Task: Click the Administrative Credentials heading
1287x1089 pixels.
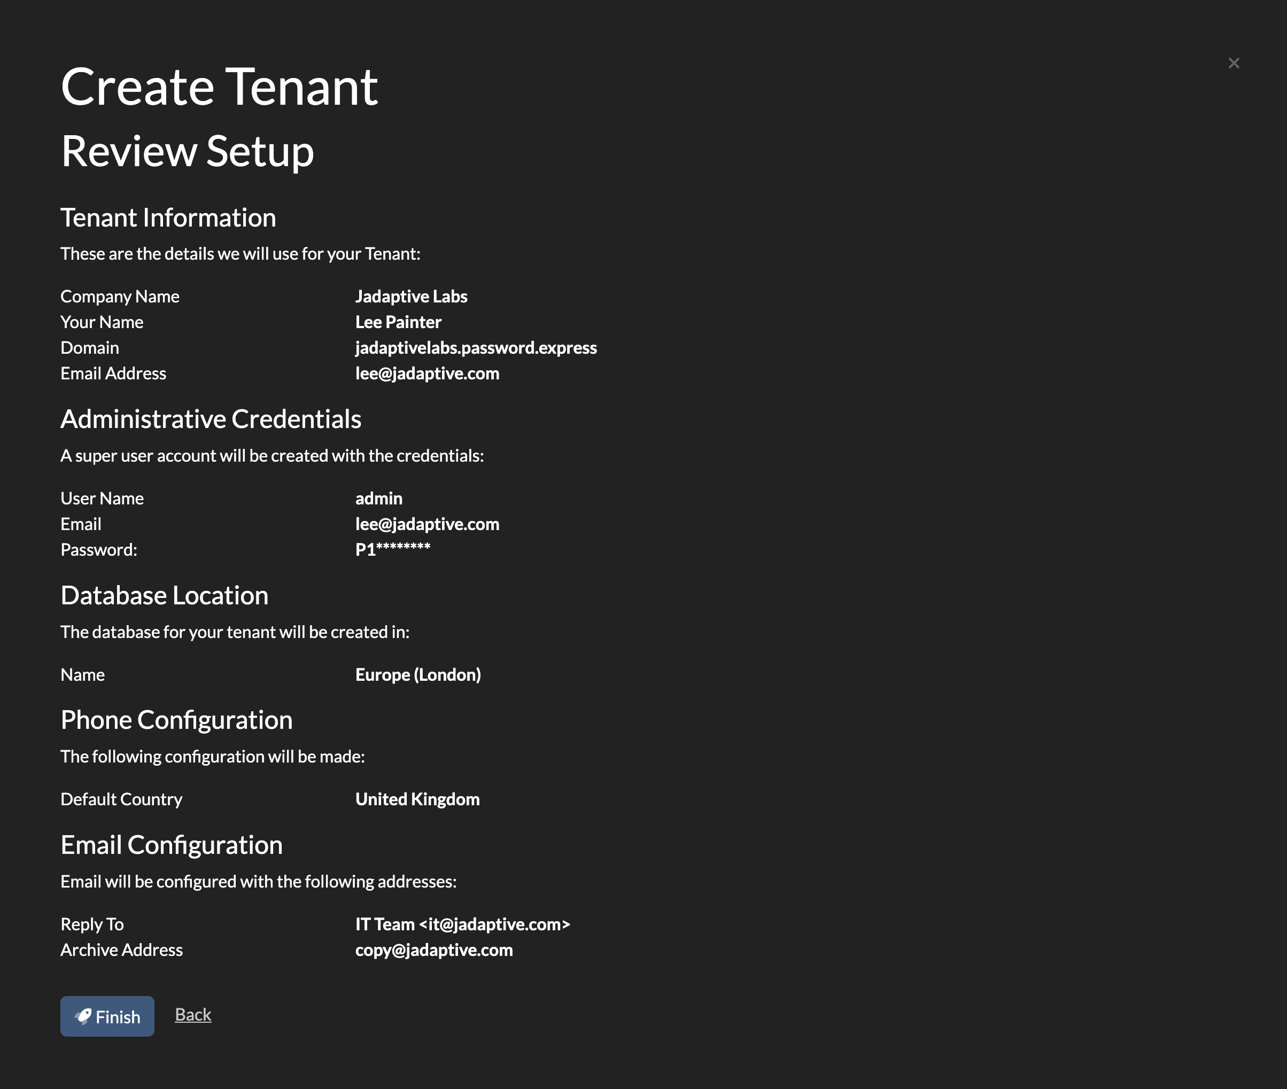Action: (x=211, y=419)
